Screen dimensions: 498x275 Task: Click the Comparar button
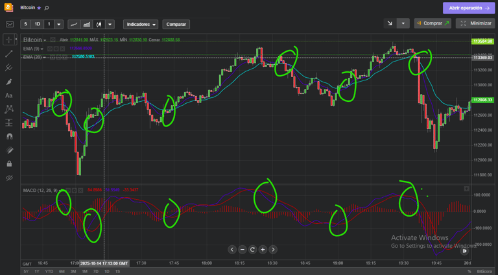point(176,24)
